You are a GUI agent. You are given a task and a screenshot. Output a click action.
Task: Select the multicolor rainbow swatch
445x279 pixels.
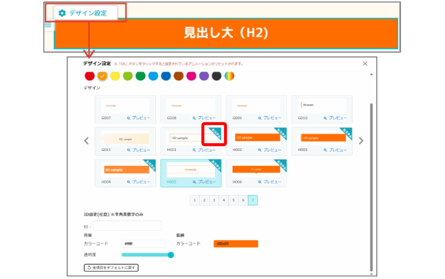click(229, 76)
